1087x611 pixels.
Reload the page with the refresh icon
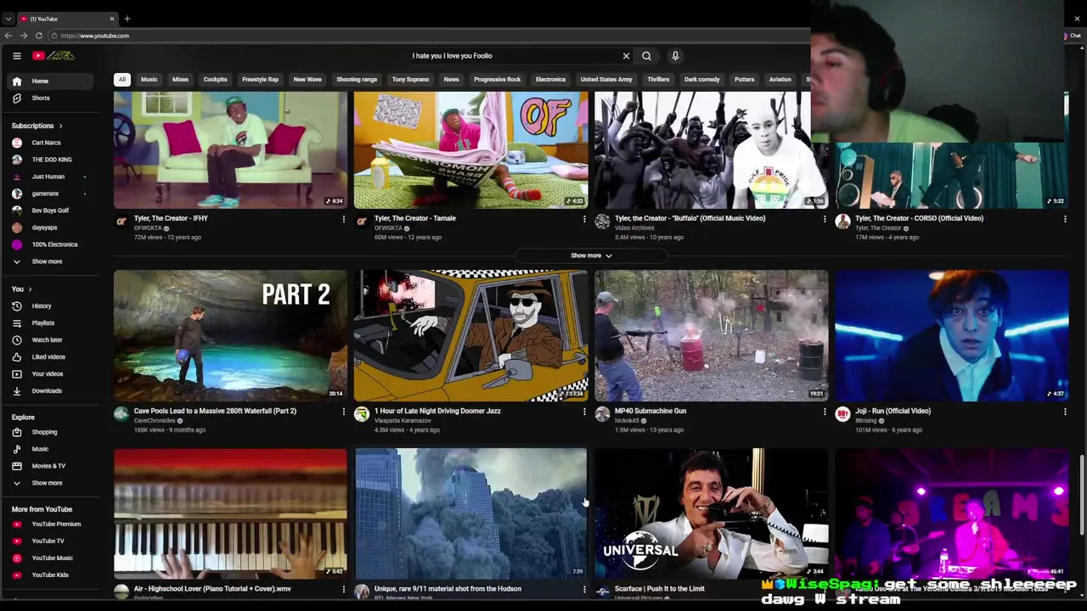tap(39, 36)
